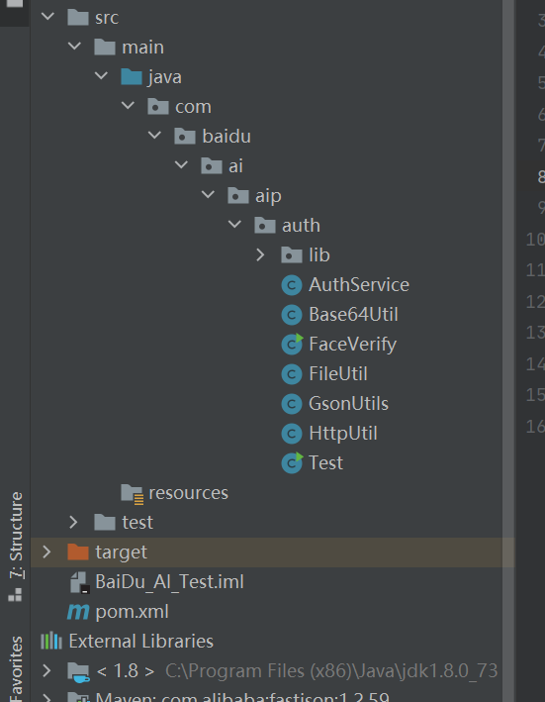Screen dimensions: 545x702
Task: Click the resources folder icon
Action: [132, 494]
